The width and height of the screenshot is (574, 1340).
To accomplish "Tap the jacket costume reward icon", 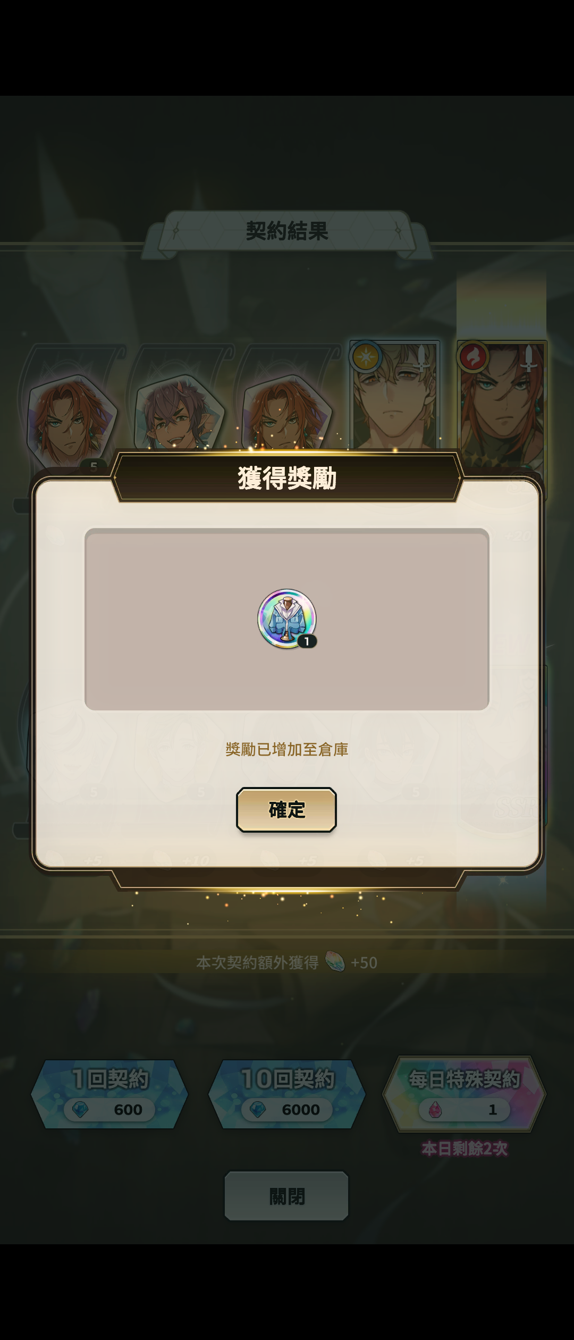I will [287, 618].
